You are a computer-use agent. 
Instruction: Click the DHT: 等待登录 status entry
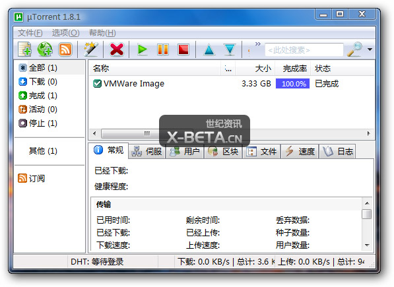(x=97, y=262)
